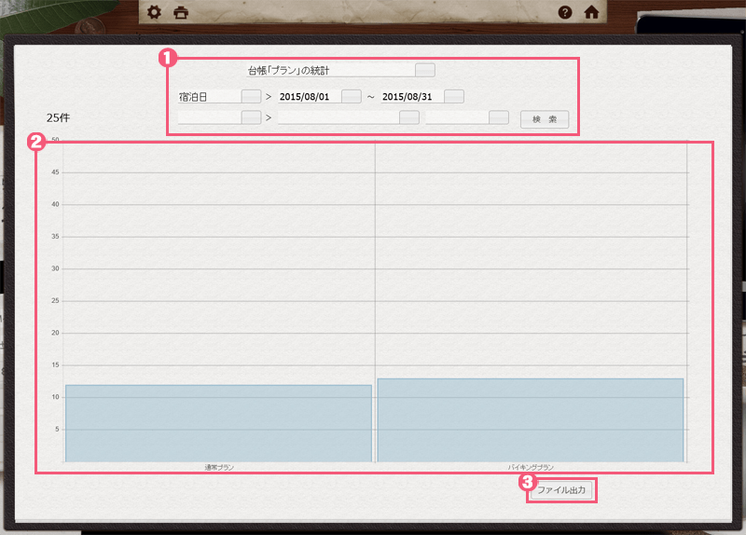Open help with the question mark icon
The image size is (746, 535).
[x=564, y=13]
